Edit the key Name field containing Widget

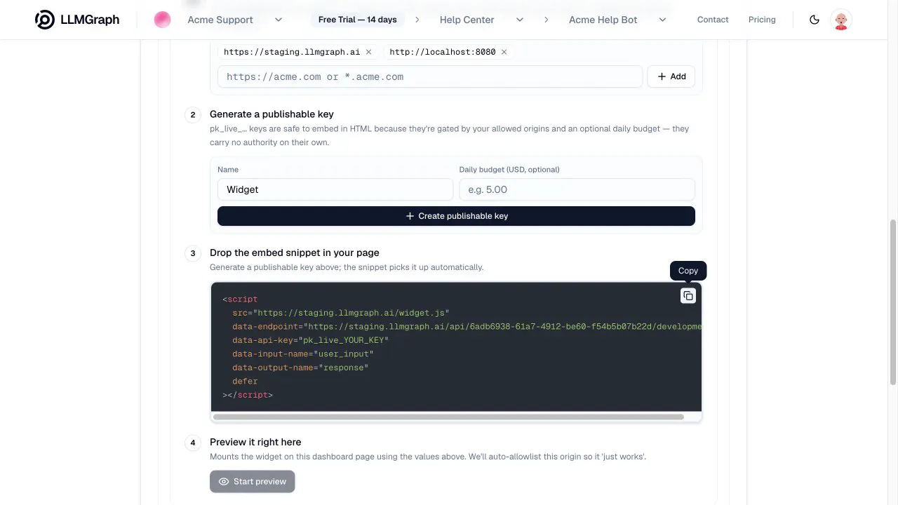coord(335,189)
